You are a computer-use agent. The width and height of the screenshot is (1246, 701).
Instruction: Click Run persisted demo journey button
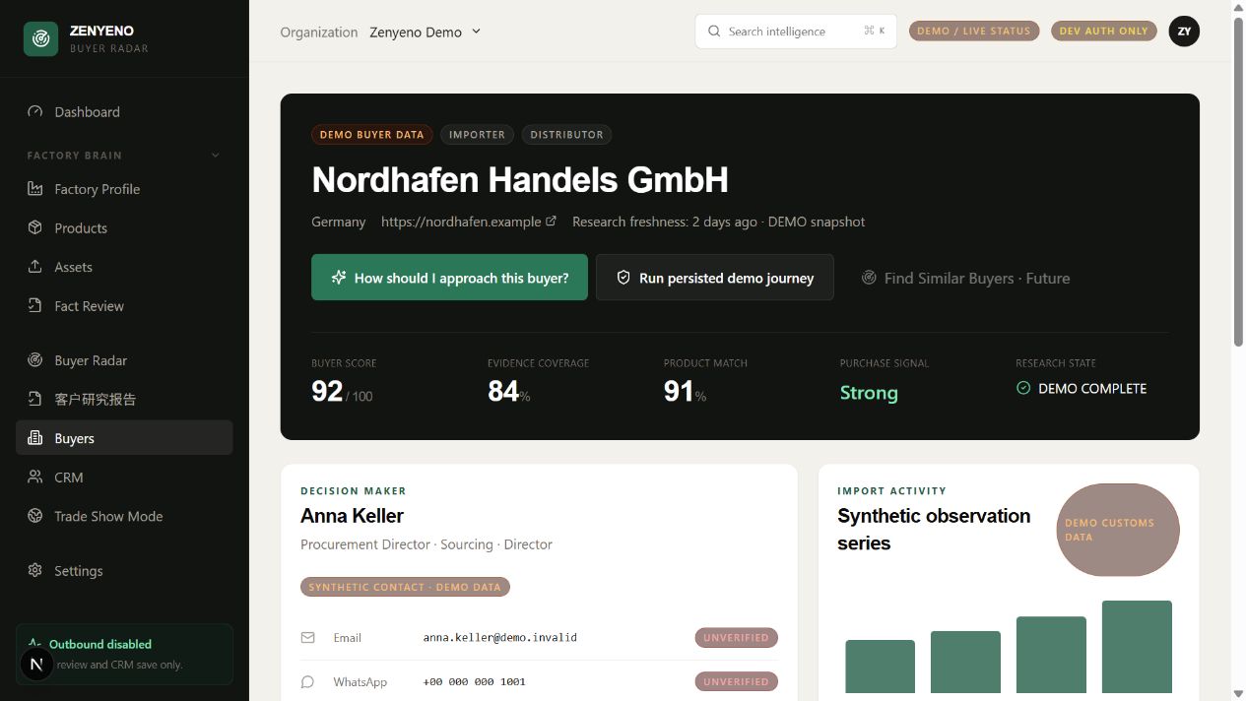click(x=715, y=278)
